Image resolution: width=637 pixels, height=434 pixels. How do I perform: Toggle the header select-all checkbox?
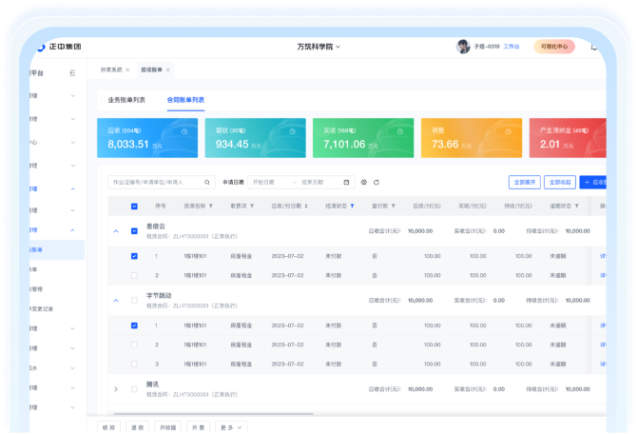coord(134,206)
